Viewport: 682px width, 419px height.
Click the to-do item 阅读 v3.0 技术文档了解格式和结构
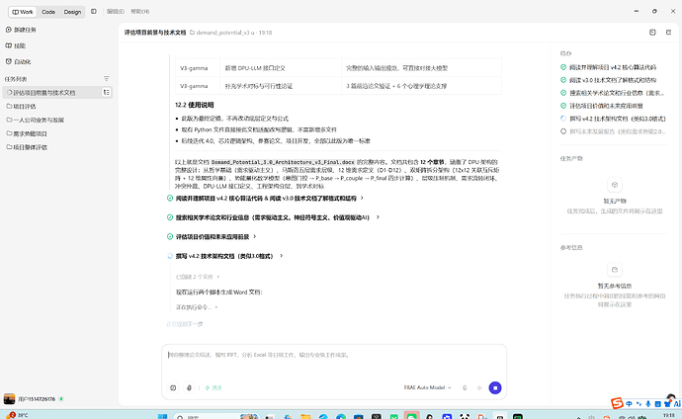click(613, 80)
